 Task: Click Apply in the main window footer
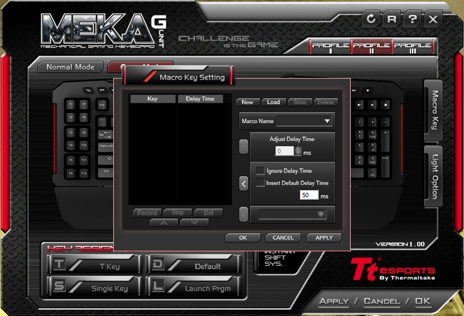pyautogui.click(x=334, y=302)
